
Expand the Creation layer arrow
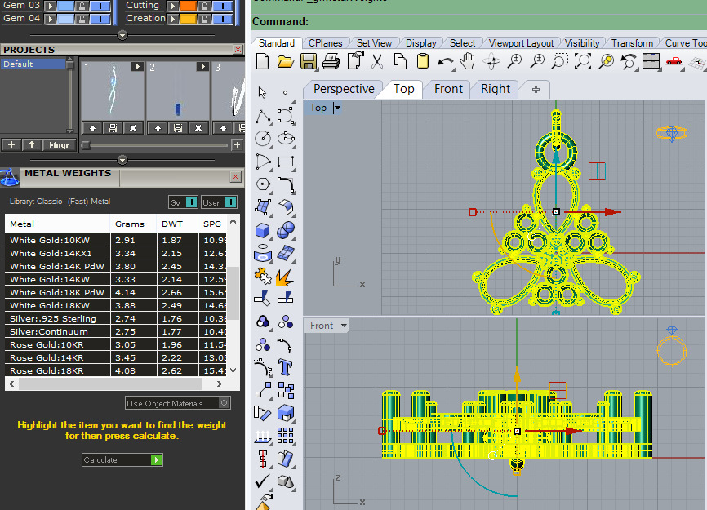(173, 19)
